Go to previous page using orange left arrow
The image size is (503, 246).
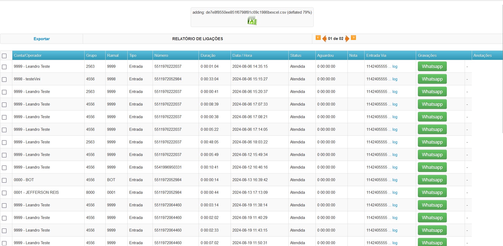pos(324,39)
